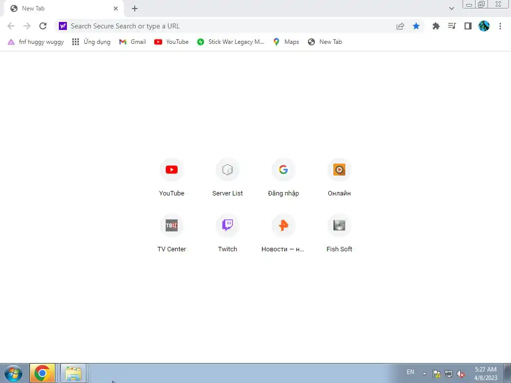
Task: Open Maps bookmark
Action: point(286,42)
